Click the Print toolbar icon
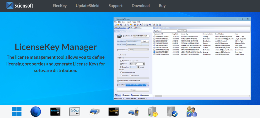 (135, 25)
